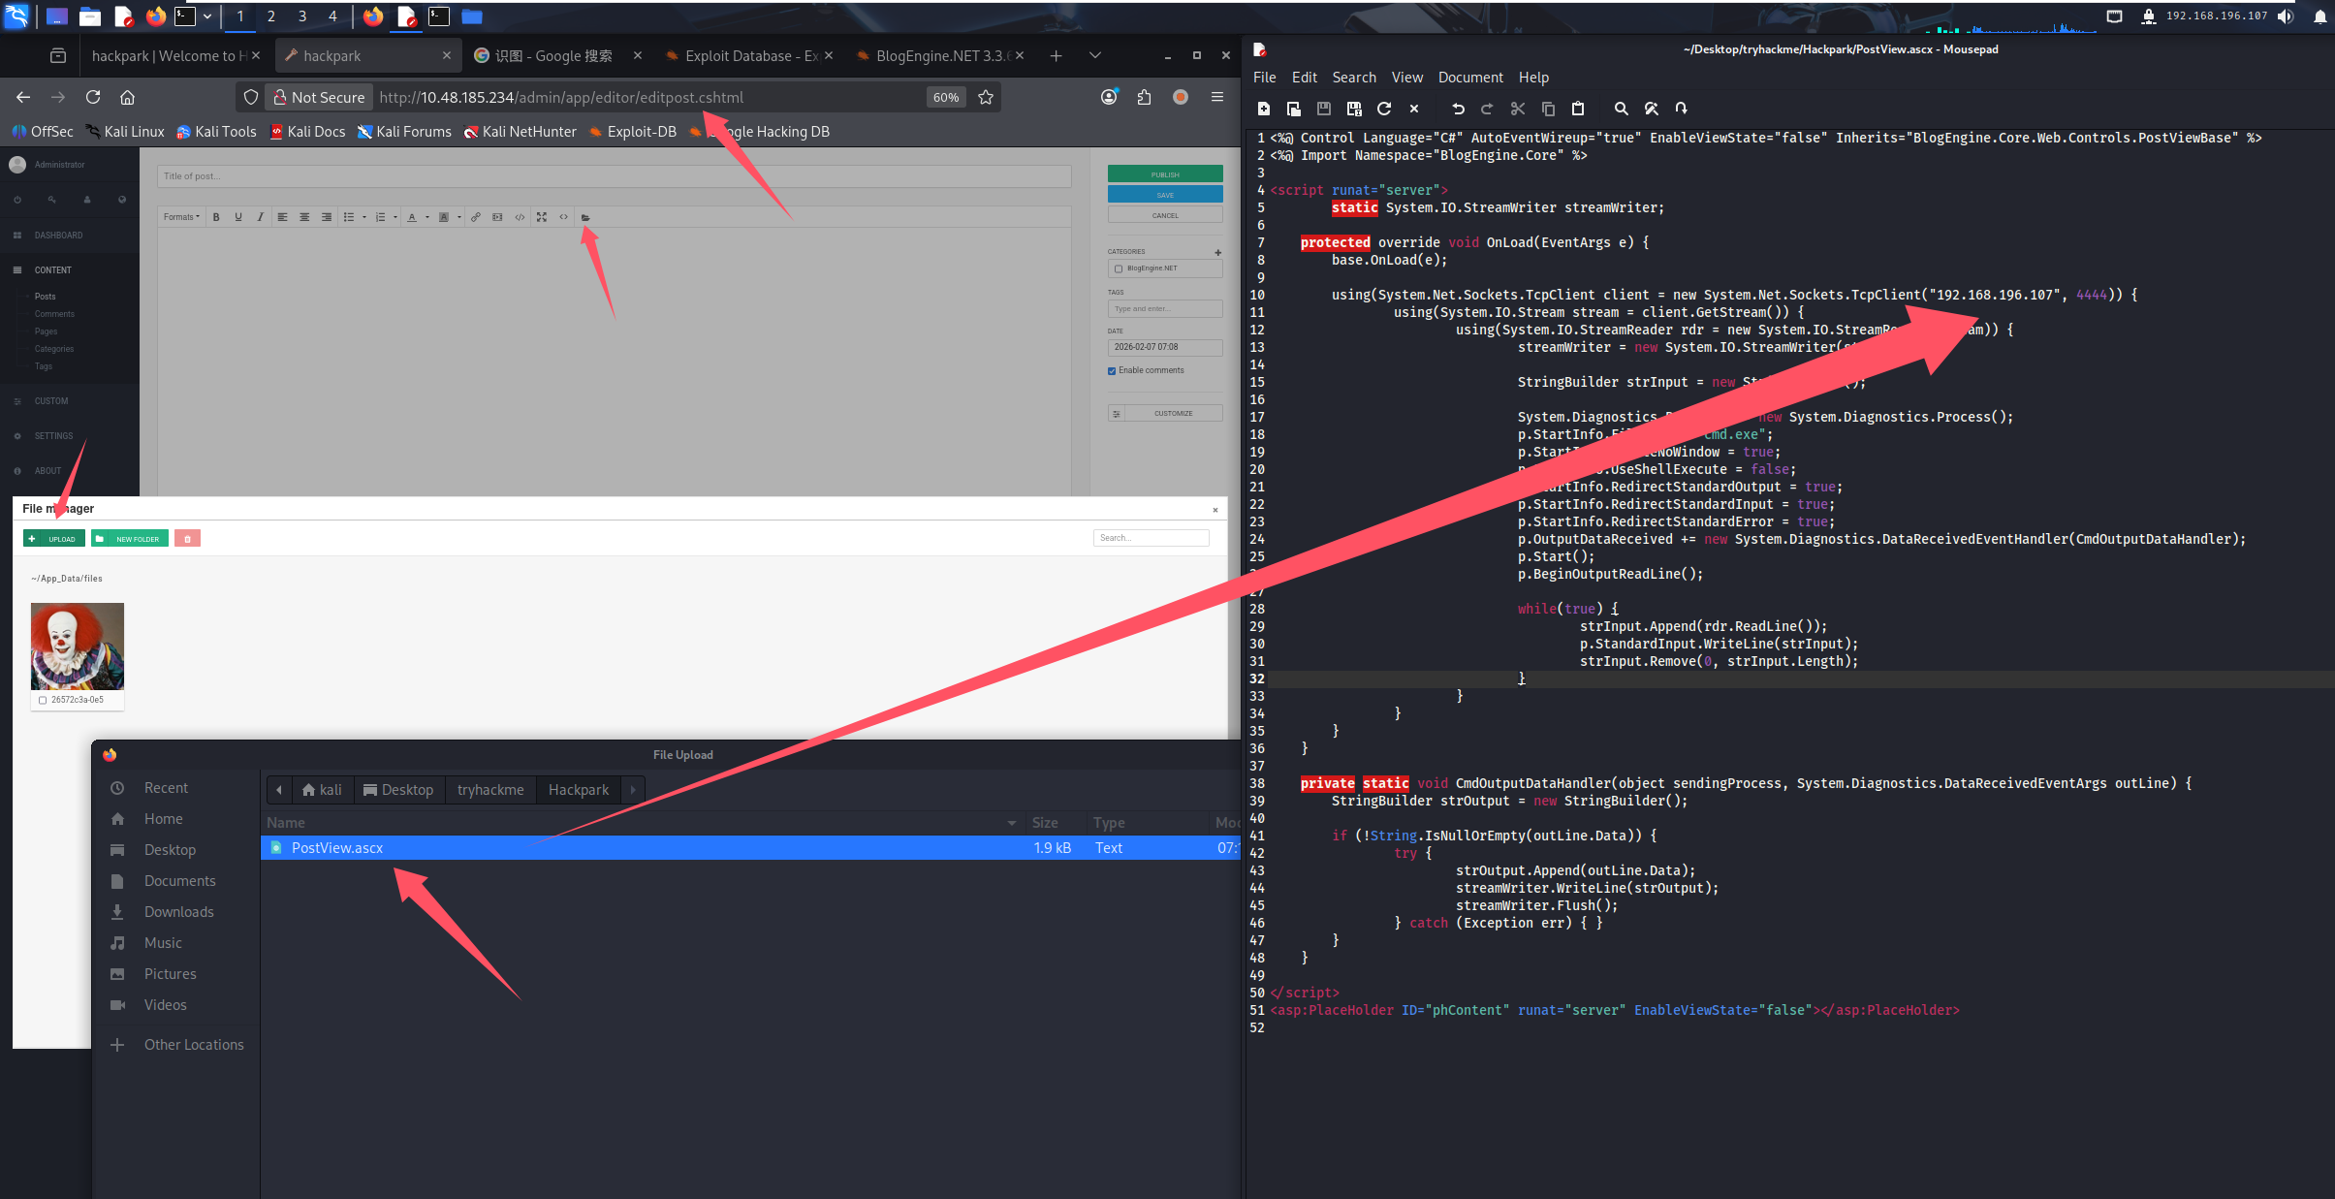This screenshot has height=1199, width=2335.
Task: Click the Undo icon in Mousepad
Action: click(x=1458, y=109)
